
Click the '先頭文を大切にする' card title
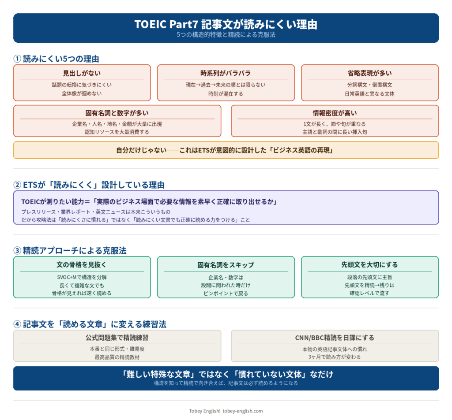(370, 264)
